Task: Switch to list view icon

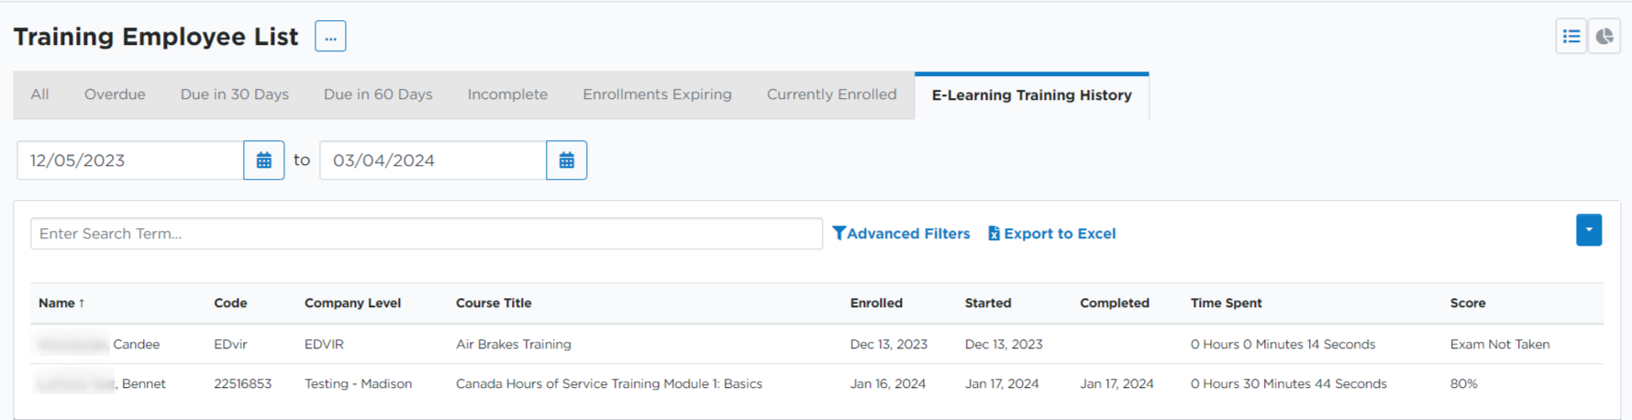Action: (x=1571, y=37)
